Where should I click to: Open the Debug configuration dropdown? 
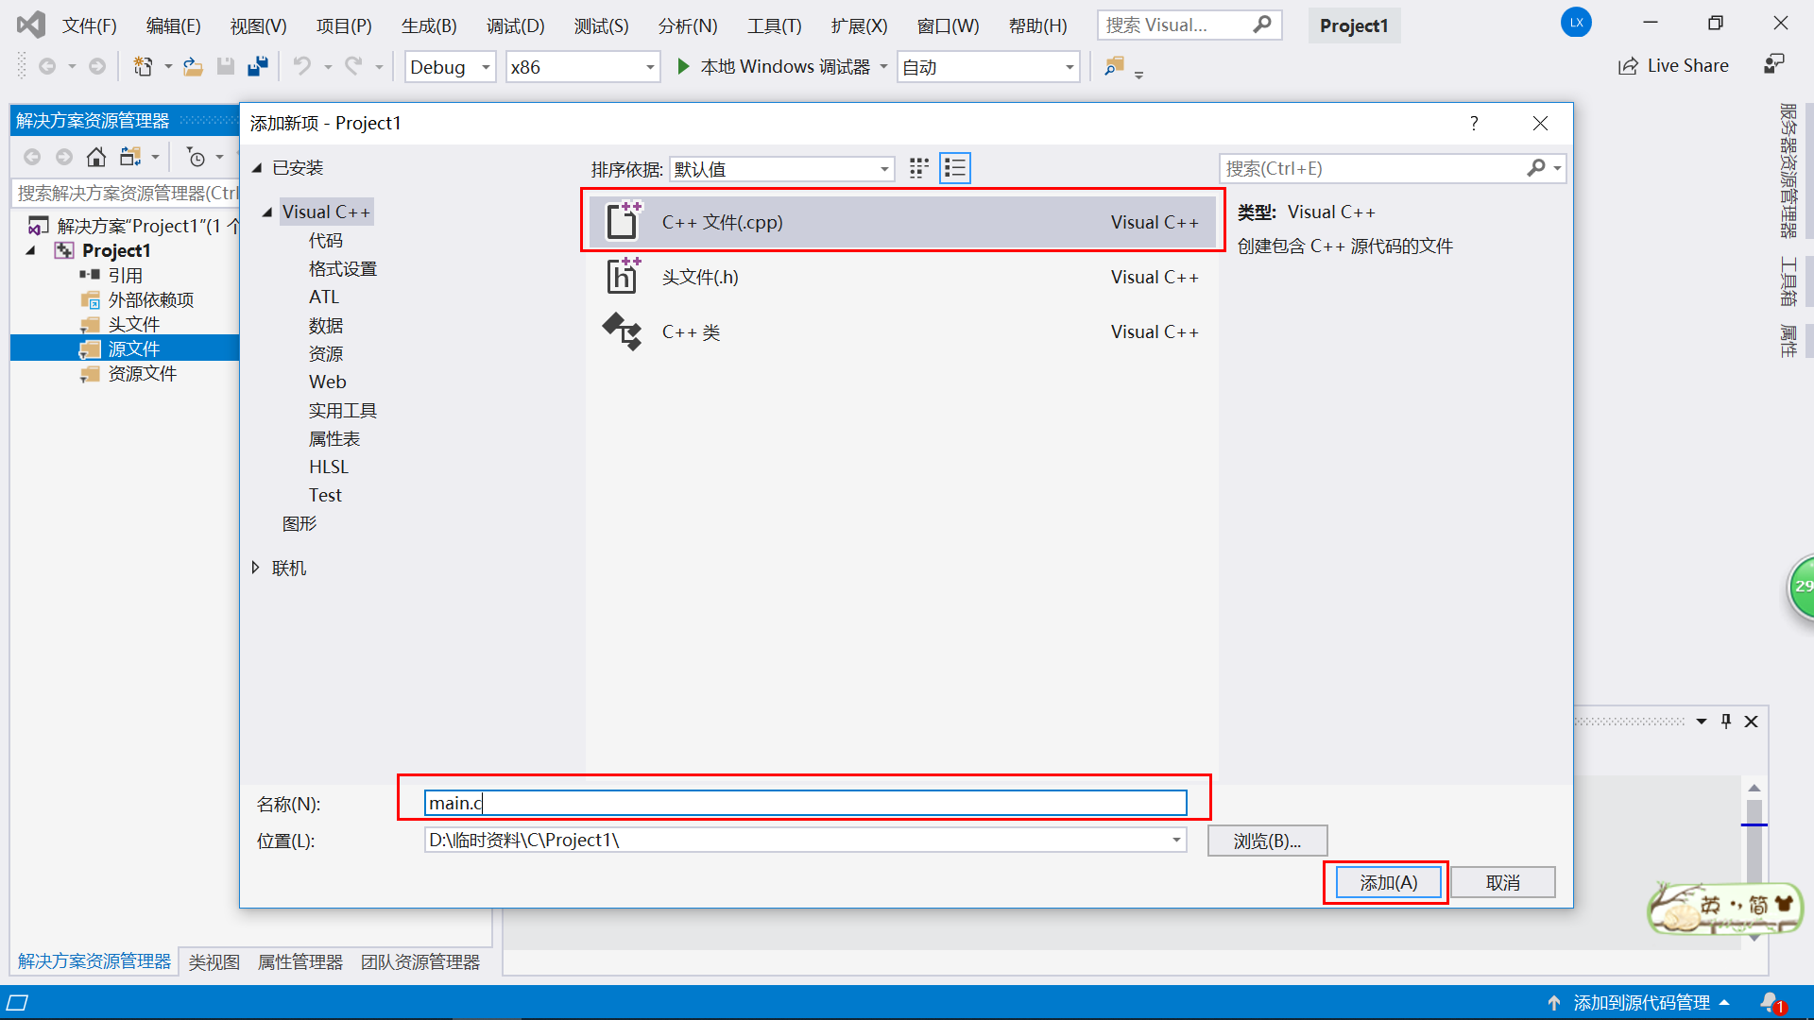click(x=486, y=67)
